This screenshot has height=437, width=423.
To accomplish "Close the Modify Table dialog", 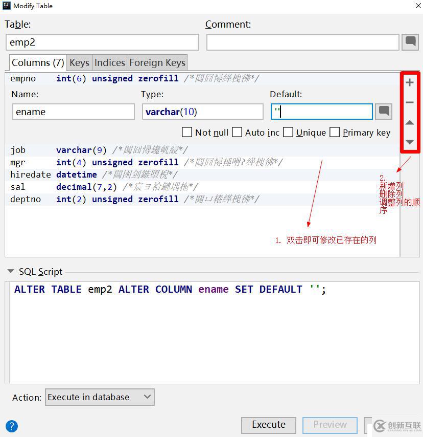I will pos(418,6).
